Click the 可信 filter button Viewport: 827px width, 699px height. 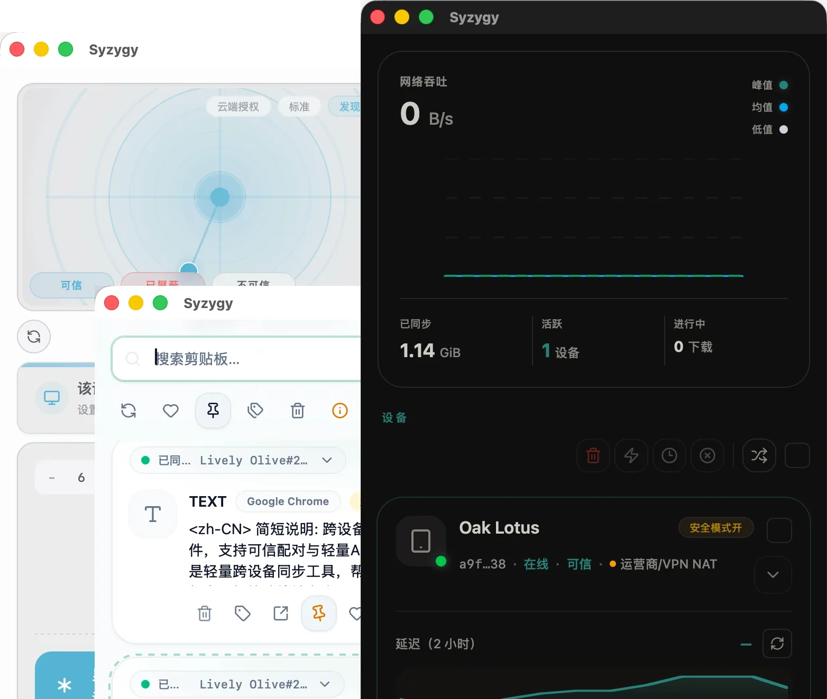tap(71, 285)
